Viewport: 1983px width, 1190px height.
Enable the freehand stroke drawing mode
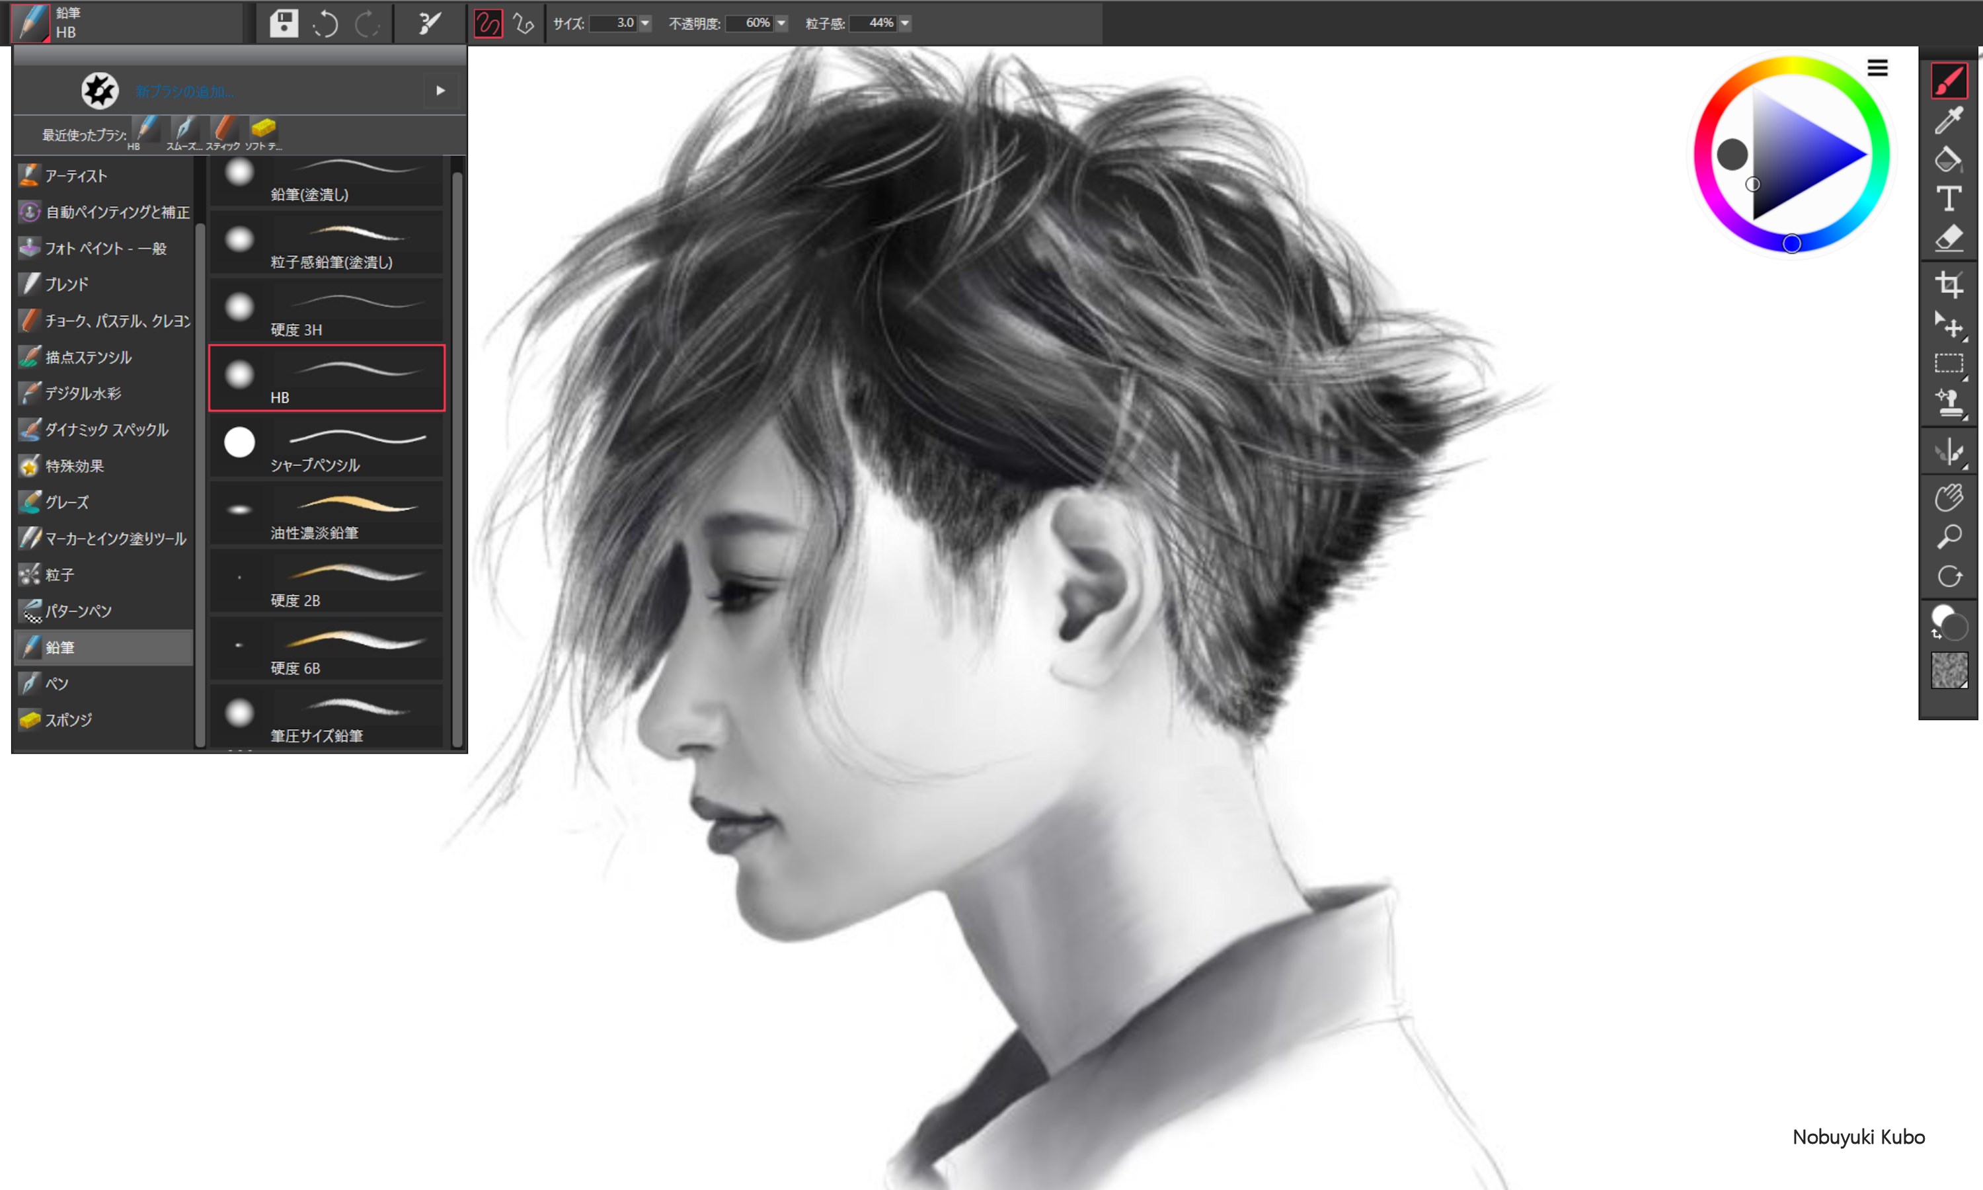point(490,24)
